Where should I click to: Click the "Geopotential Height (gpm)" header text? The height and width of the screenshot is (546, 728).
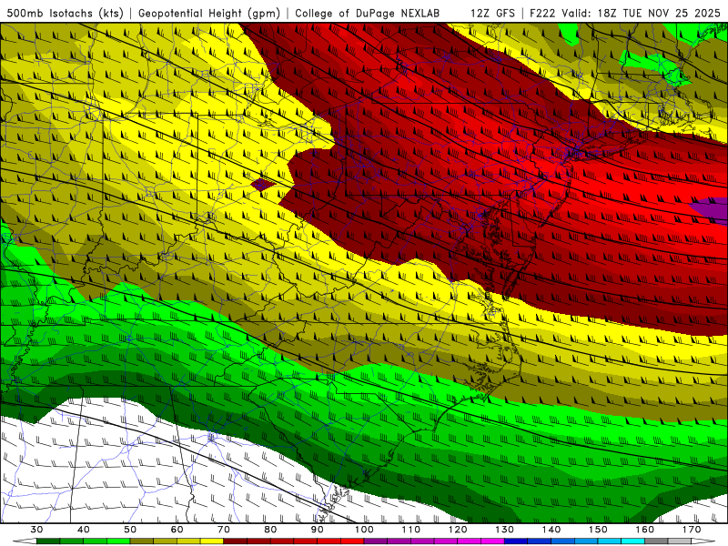point(209,13)
